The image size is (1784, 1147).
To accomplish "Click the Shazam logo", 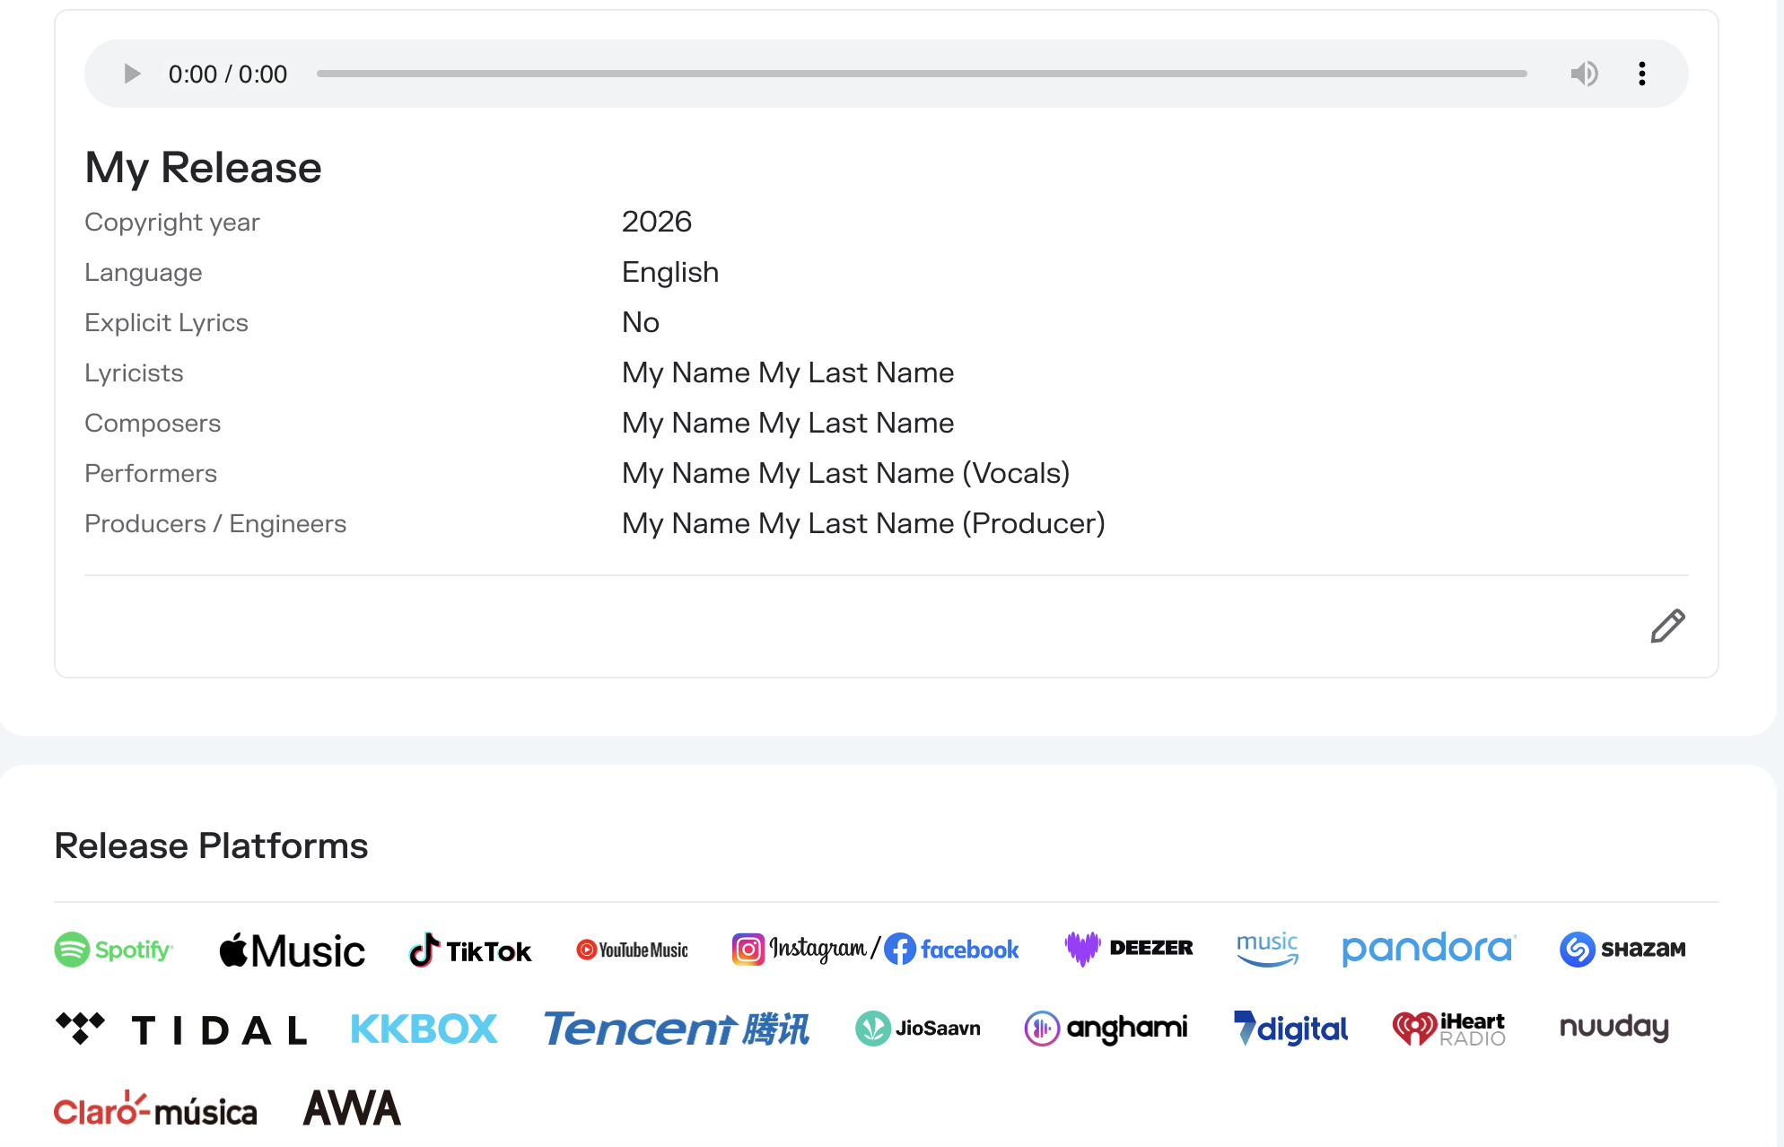I will pos(1622,949).
